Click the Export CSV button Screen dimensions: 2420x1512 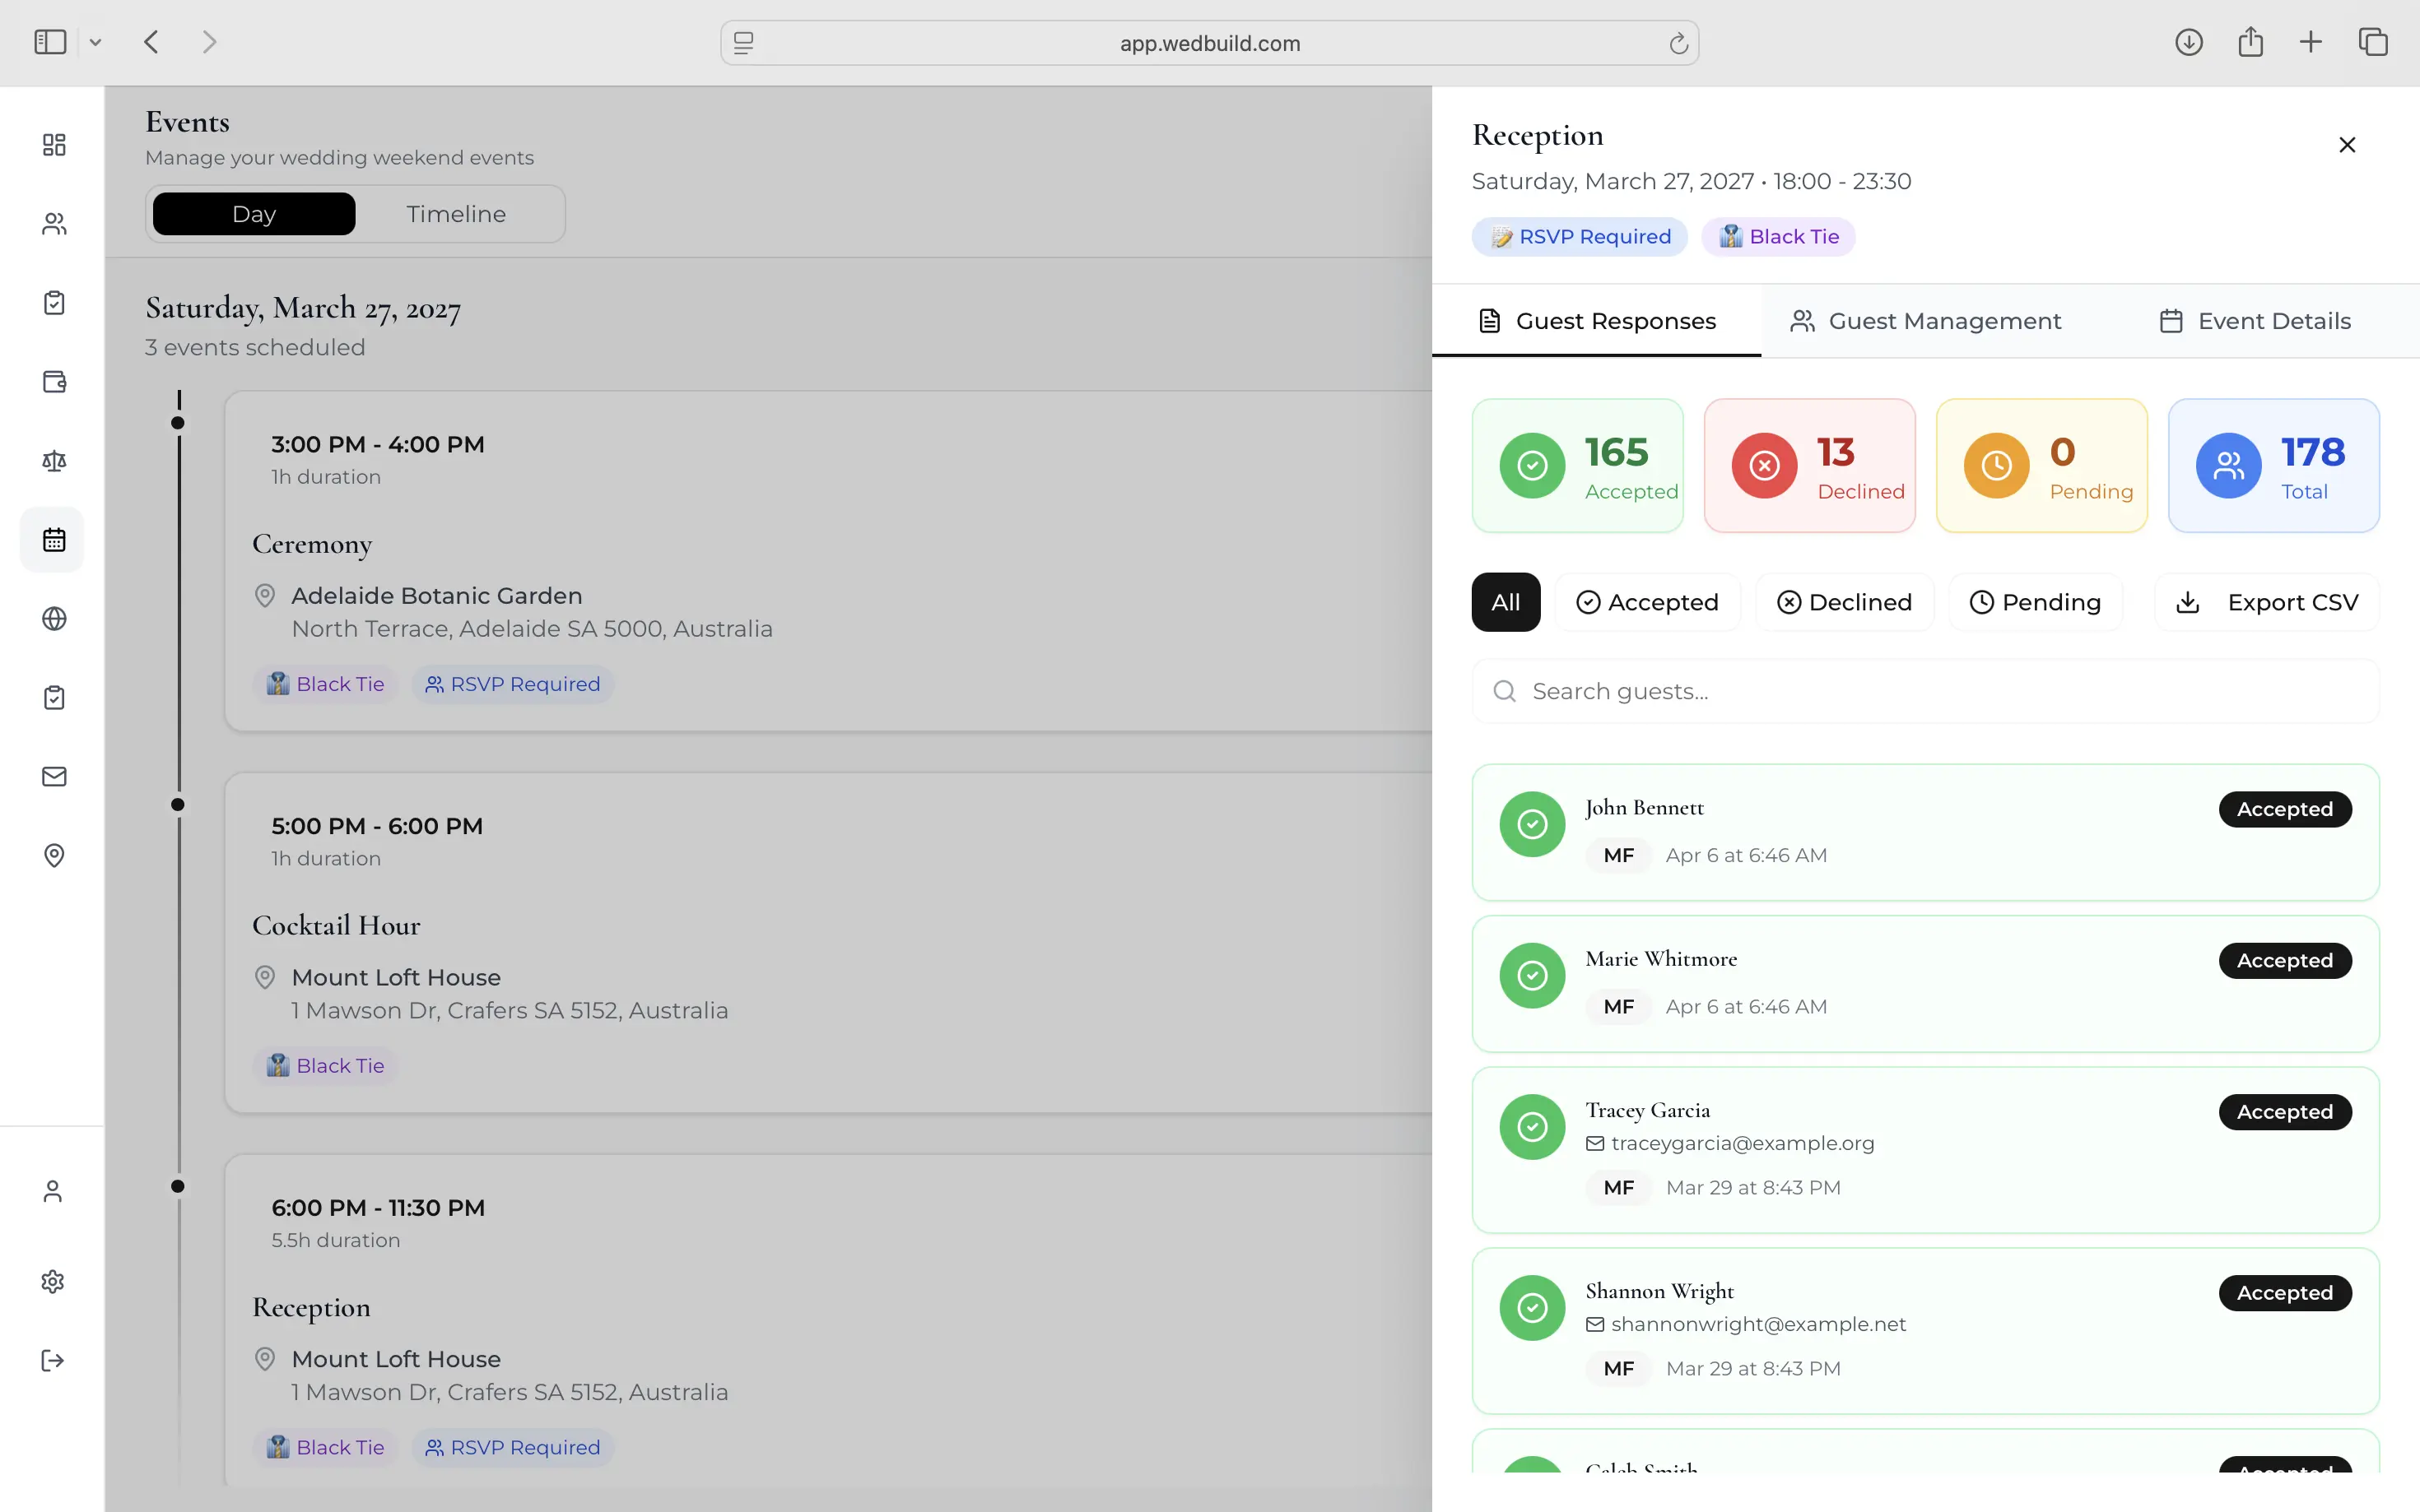(2267, 602)
